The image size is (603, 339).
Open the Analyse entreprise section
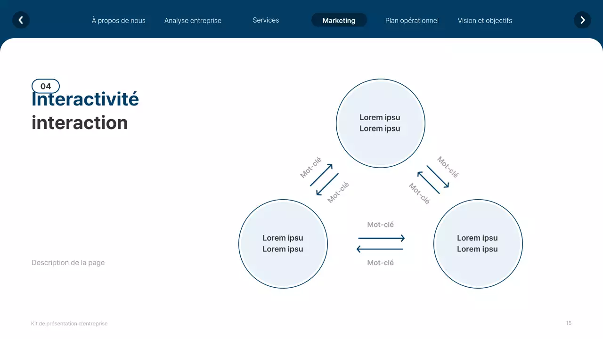193,20
